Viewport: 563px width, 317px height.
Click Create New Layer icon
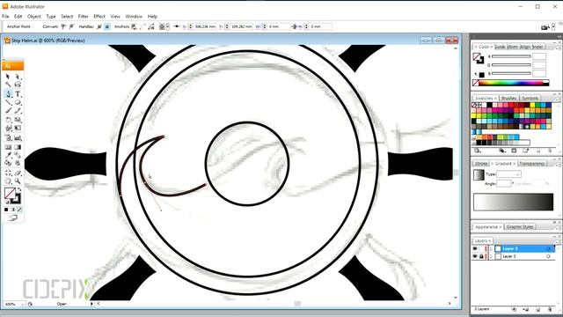click(x=537, y=309)
